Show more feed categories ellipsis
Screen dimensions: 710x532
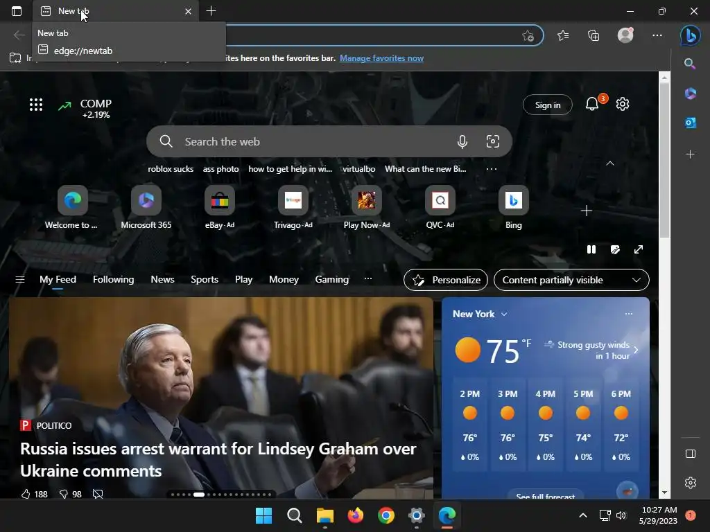tap(368, 278)
